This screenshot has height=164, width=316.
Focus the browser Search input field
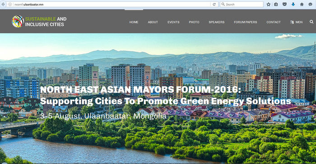tap(242, 5)
